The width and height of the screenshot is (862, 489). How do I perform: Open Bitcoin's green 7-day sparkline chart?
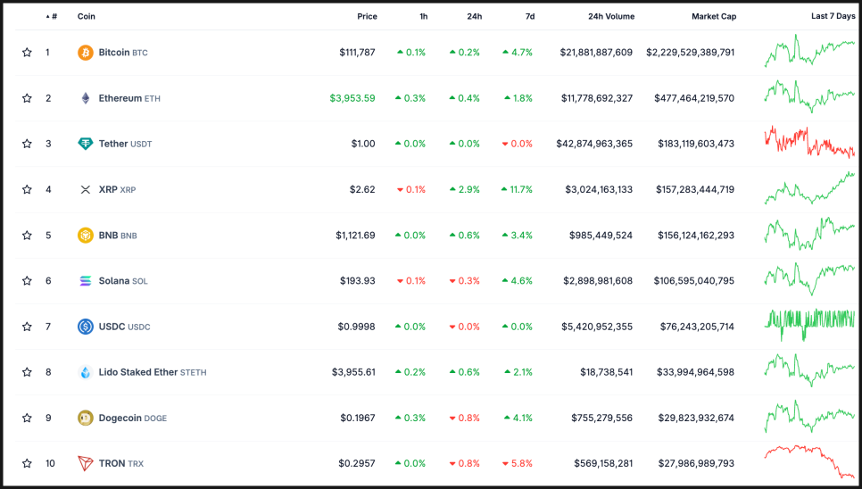click(808, 52)
